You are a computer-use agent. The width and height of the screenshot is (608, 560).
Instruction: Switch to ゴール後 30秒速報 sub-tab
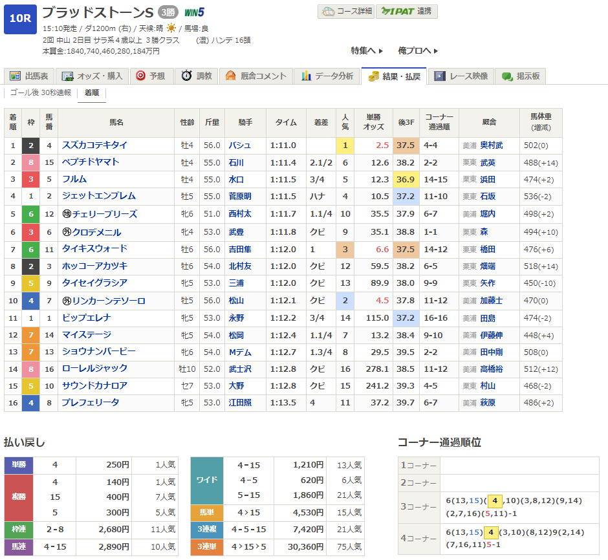point(40,92)
